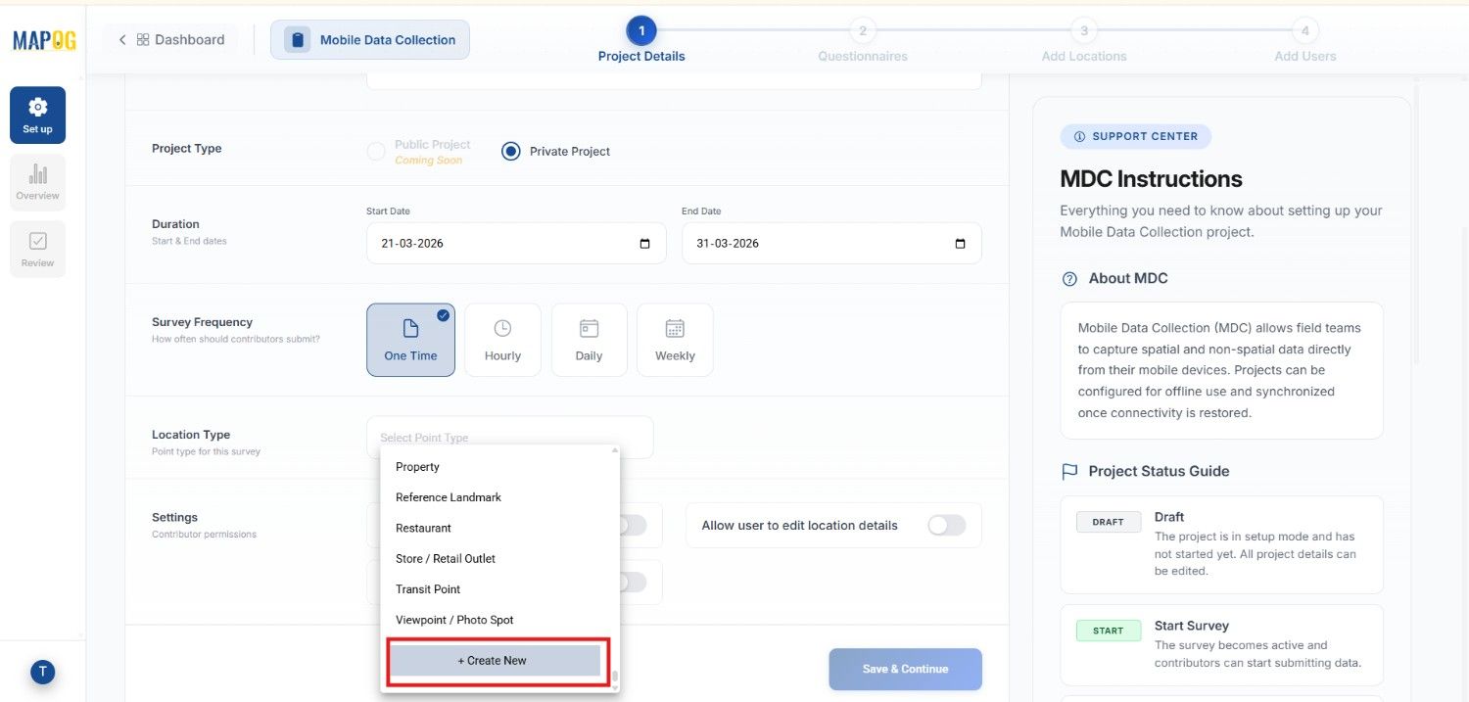Viewport: 1469px width, 702px height.
Task: Switch to the Questionnaires step
Action: pyautogui.click(x=862, y=30)
